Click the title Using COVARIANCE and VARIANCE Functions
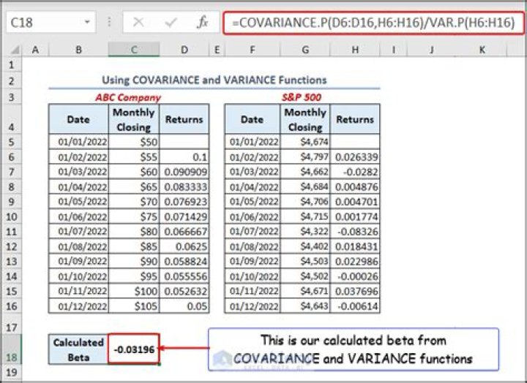Image resolution: width=527 pixels, height=383 pixels. point(214,80)
